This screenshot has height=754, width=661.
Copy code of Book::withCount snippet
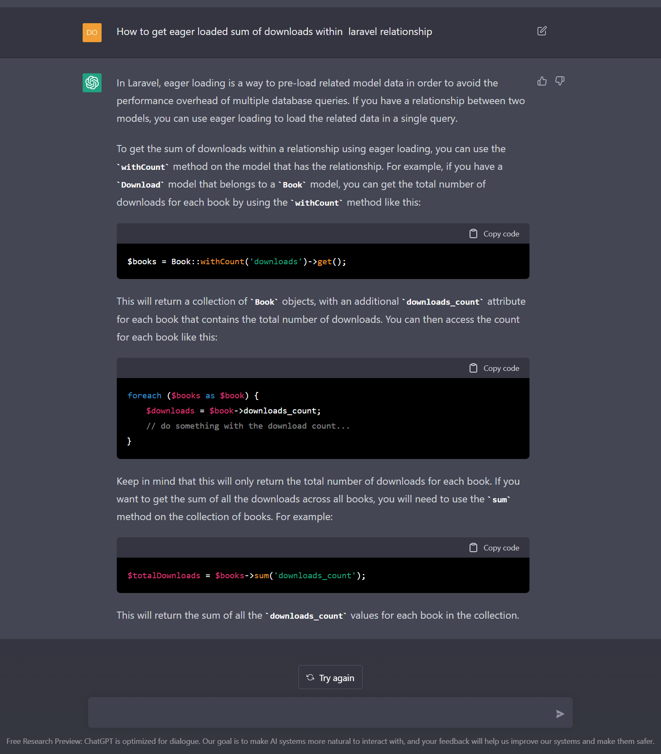coord(494,234)
